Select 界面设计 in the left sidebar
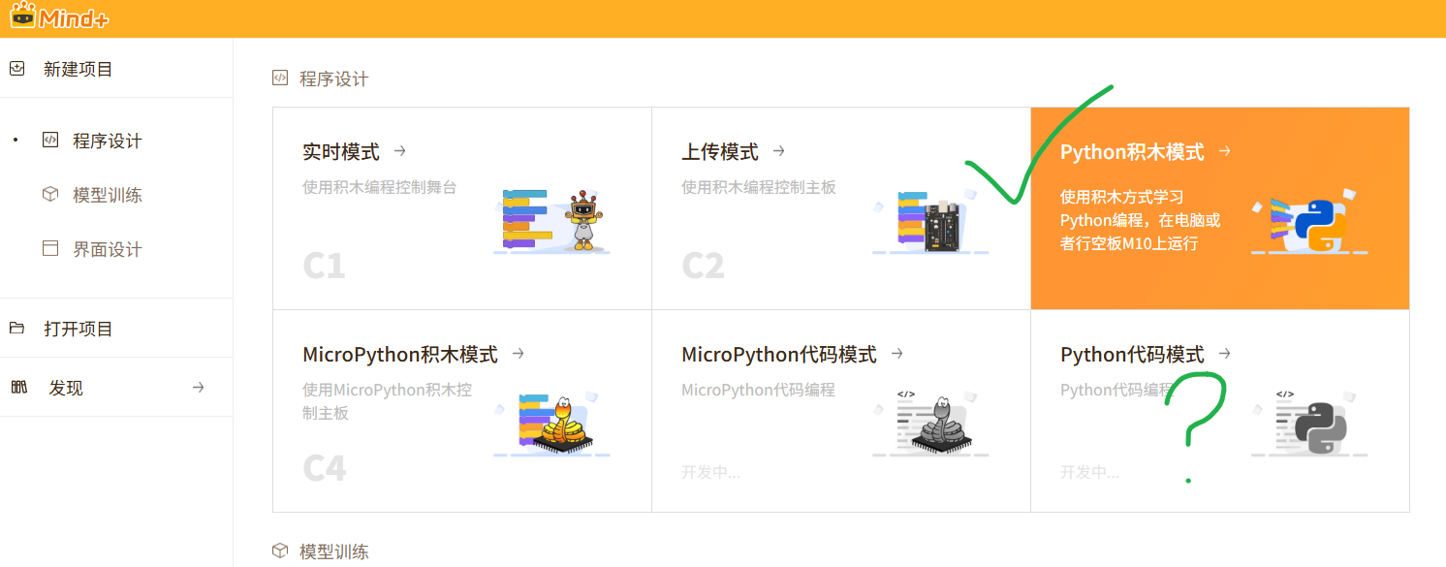The width and height of the screenshot is (1446, 567). pos(107,249)
